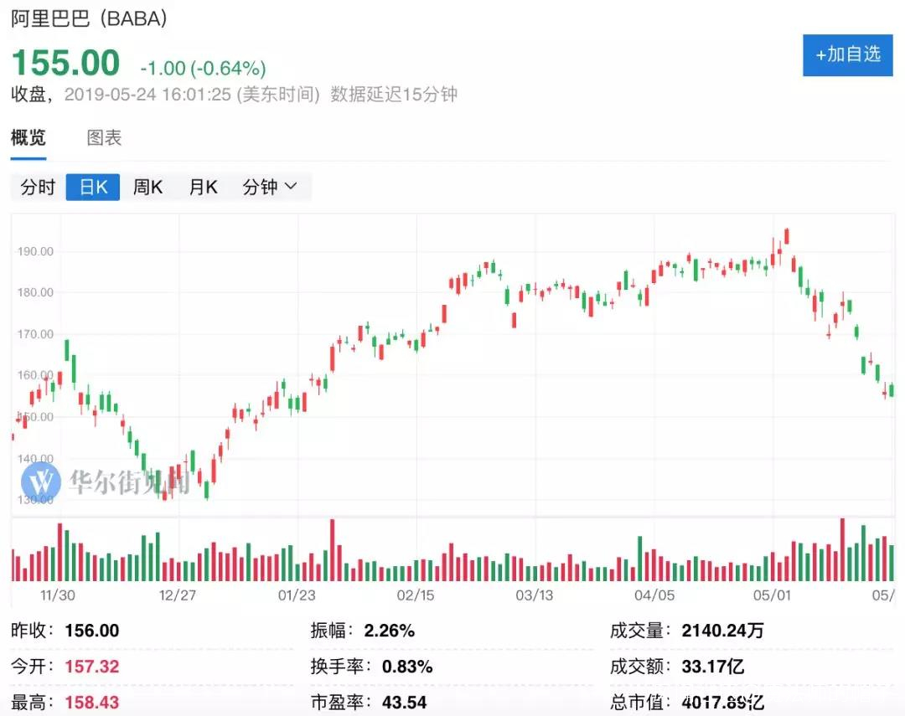905x716 pixels.
Task: Click the 05/01 date marker on axis
Action: (773, 595)
